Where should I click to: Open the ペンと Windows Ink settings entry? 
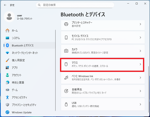coord(102,78)
